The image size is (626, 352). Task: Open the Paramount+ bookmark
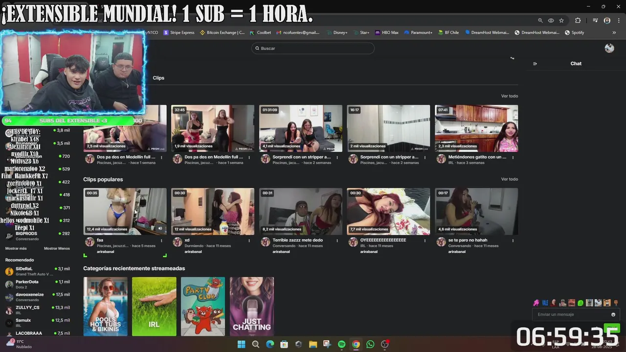418,33
